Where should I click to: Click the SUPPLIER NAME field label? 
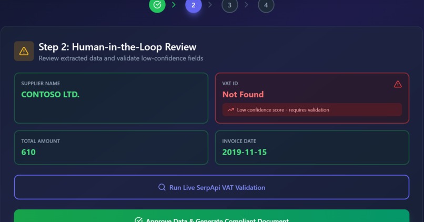(41, 83)
